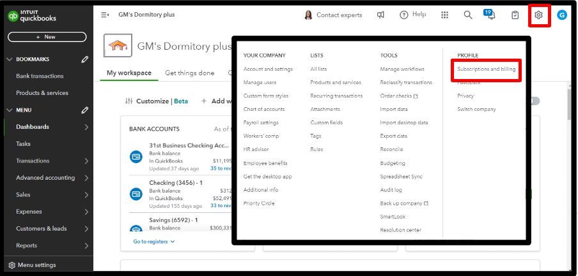Image resolution: width=578 pixels, height=276 pixels.
Task: Switch to Get things done tab
Action: pos(189,73)
